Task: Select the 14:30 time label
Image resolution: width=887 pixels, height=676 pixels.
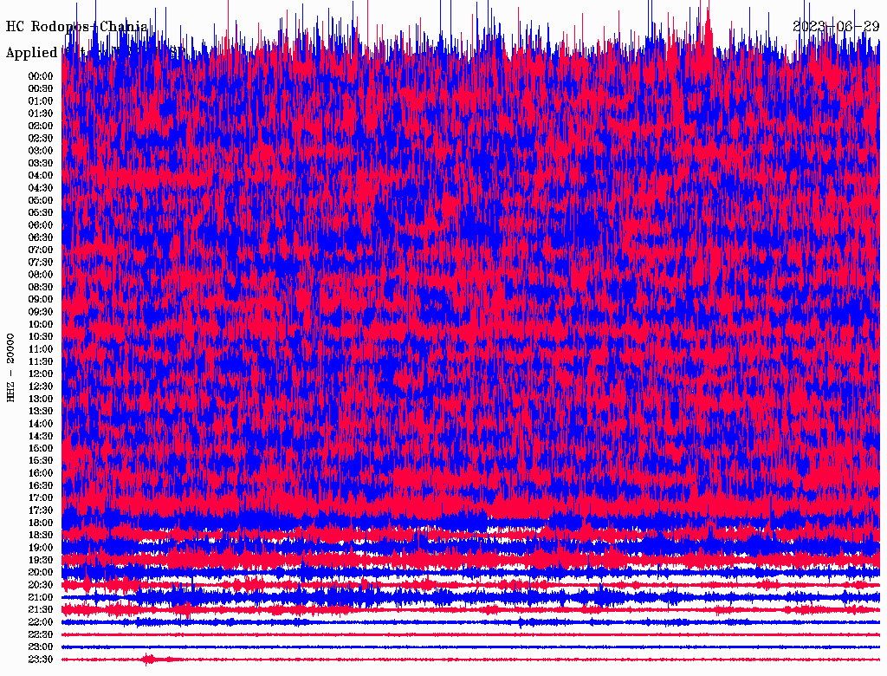Action: (41, 436)
